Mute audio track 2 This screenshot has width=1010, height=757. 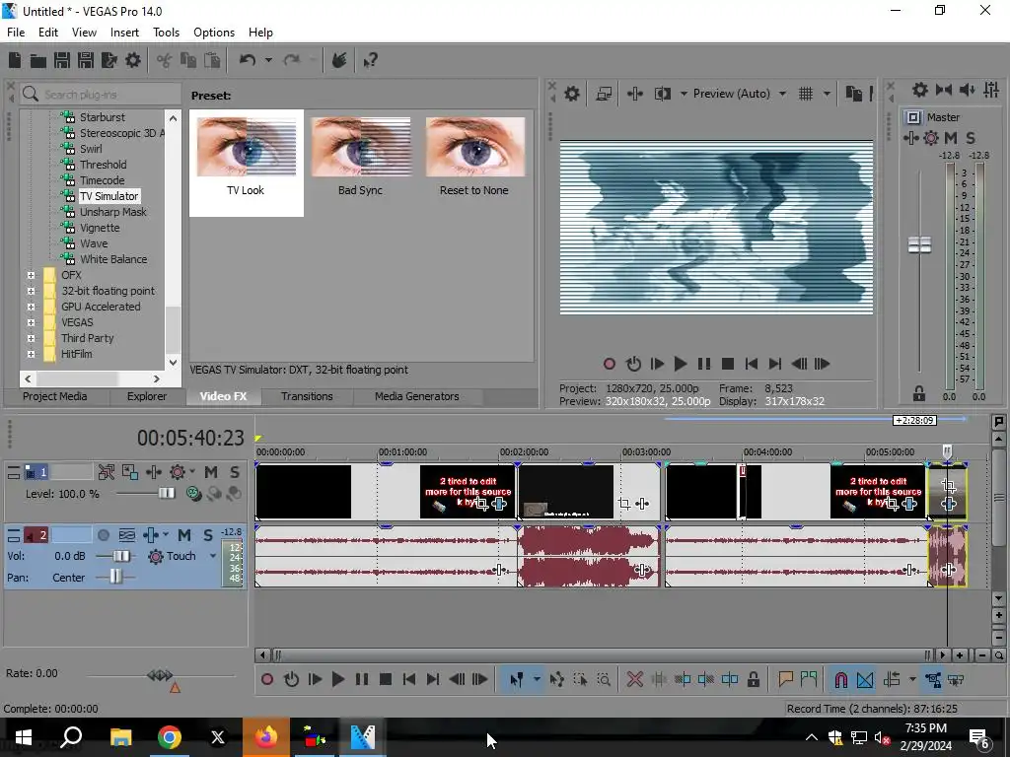pyautogui.click(x=184, y=535)
